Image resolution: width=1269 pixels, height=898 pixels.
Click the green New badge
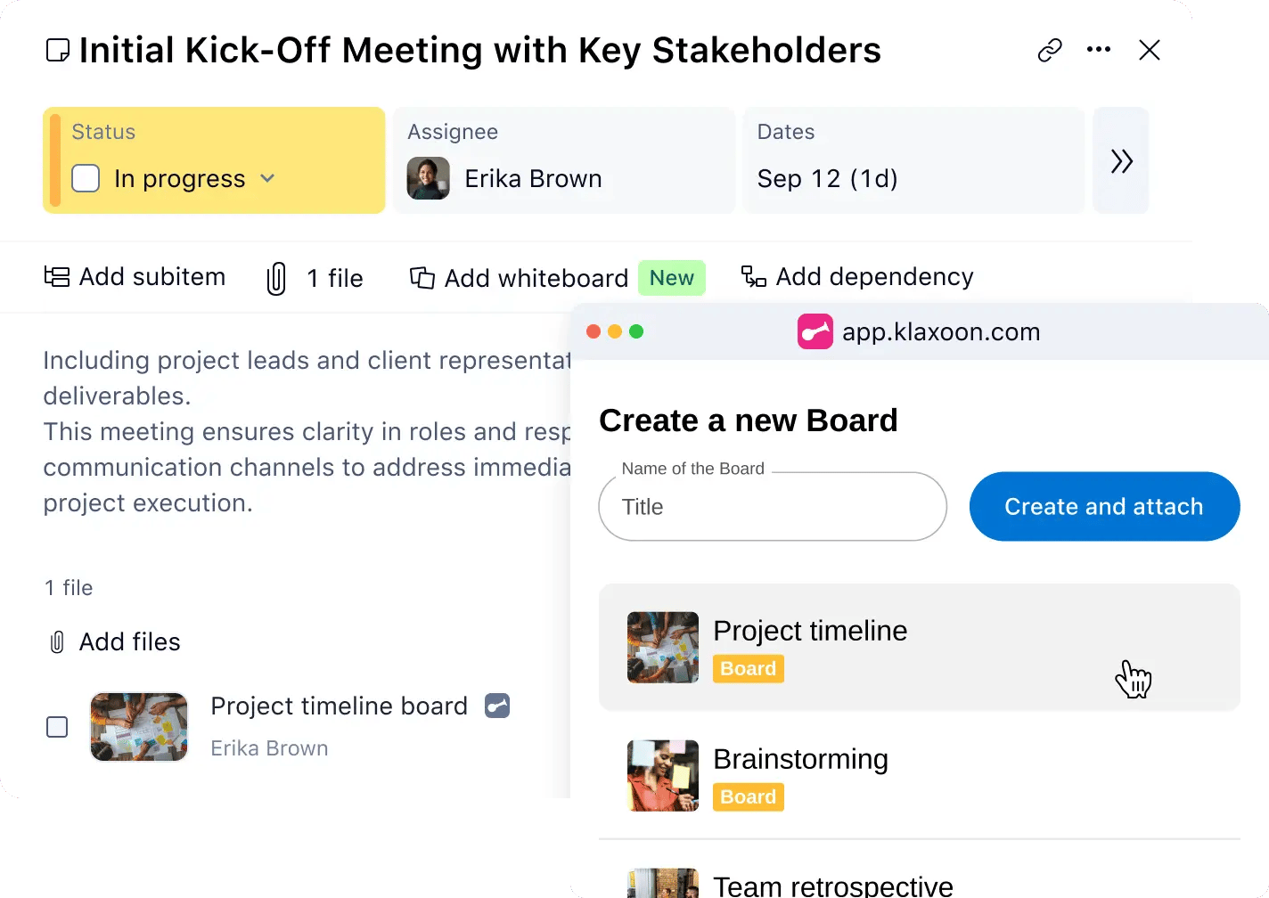(x=672, y=277)
